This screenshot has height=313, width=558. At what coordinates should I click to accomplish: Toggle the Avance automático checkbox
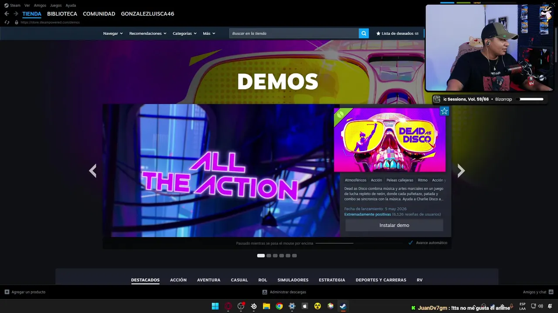tap(410, 243)
